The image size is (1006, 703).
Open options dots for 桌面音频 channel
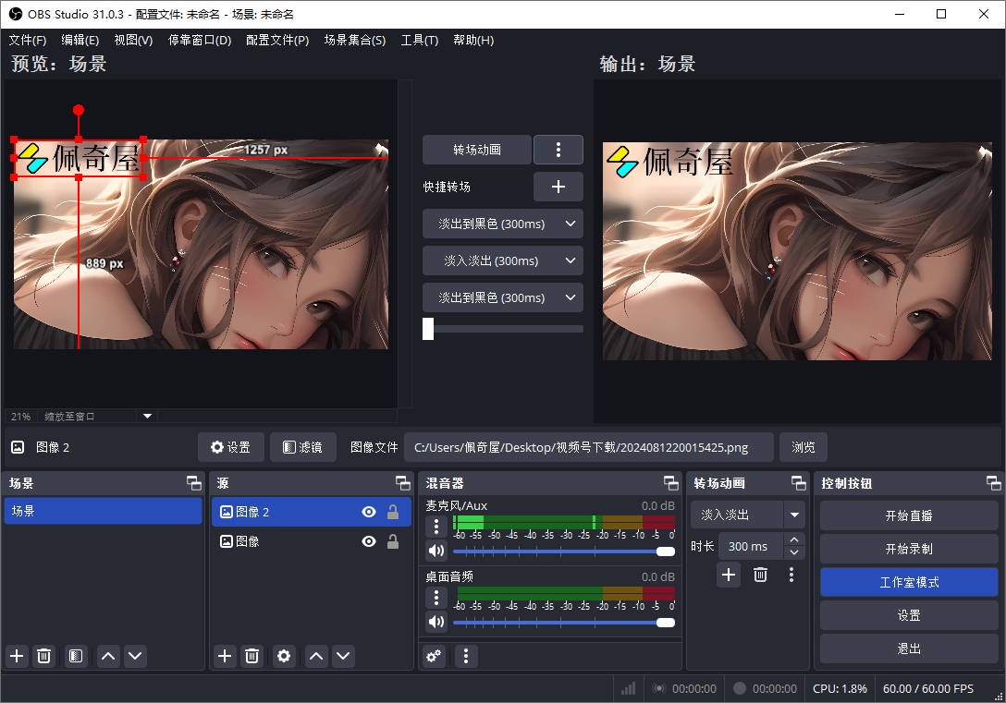tap(436, 598)
